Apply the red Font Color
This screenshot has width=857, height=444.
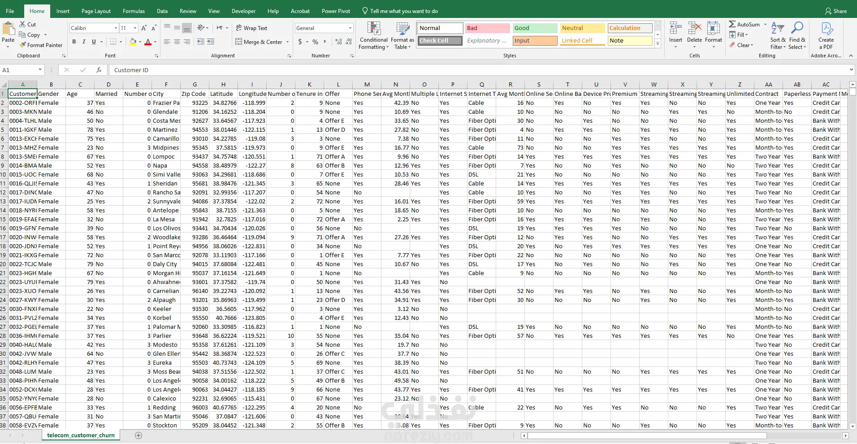[148, 42]
